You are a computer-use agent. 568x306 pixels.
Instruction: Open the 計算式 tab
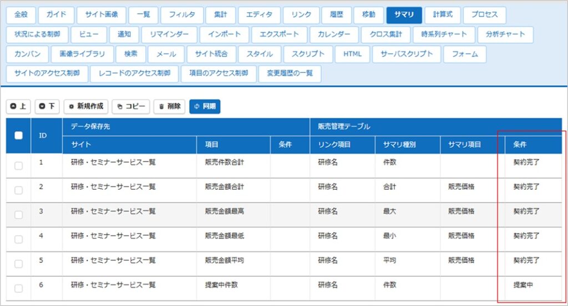pyautogui.click(x=443, y=15)
